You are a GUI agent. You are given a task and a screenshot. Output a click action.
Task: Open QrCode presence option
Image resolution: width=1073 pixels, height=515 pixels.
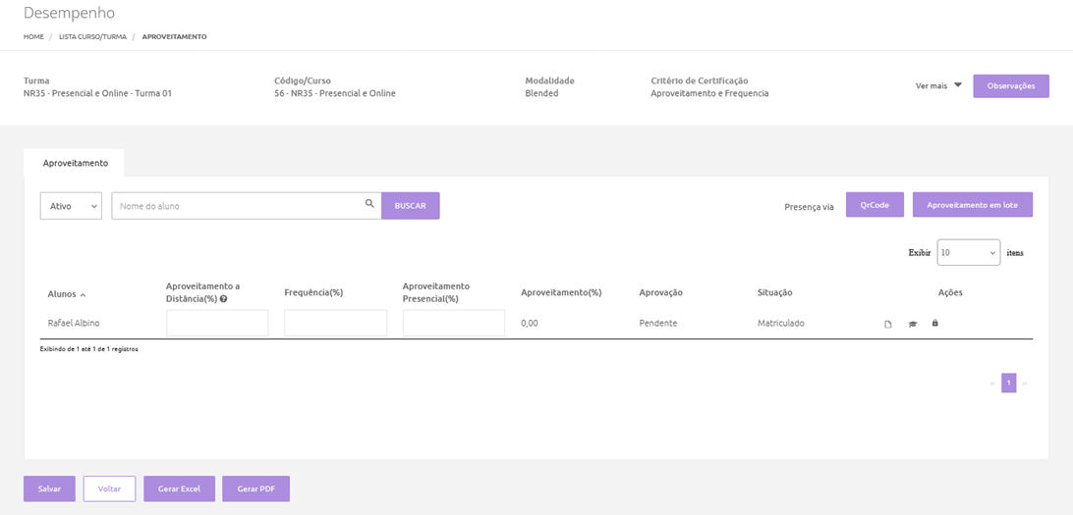pyautogui.click(x=874, y=205)
